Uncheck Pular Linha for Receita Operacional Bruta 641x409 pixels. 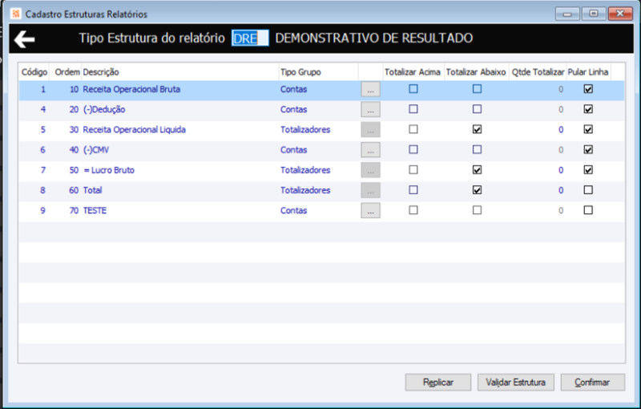click(x=588, y=89)
